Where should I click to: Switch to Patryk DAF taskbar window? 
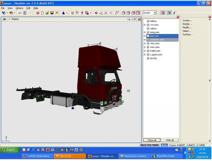(70, 156)
